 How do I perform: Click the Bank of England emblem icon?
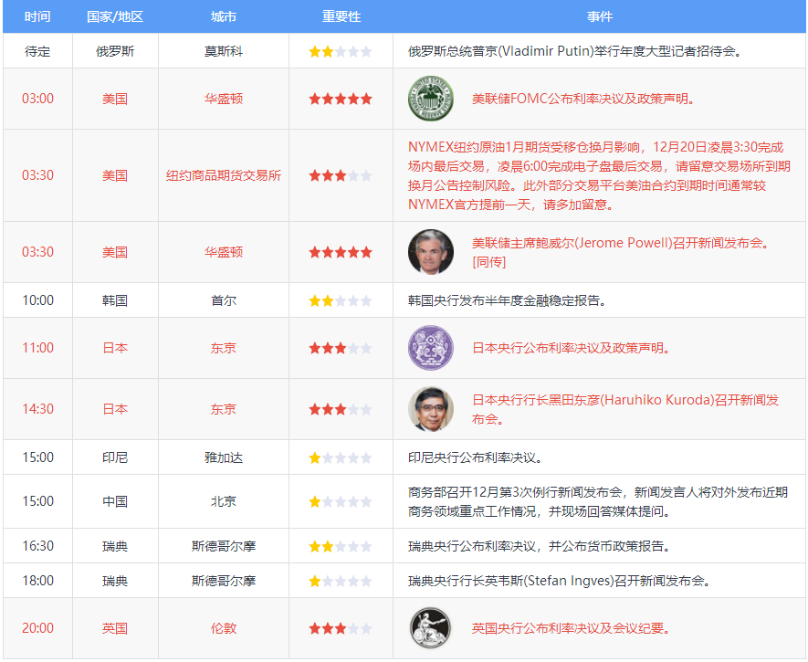(x=431, y=628)
